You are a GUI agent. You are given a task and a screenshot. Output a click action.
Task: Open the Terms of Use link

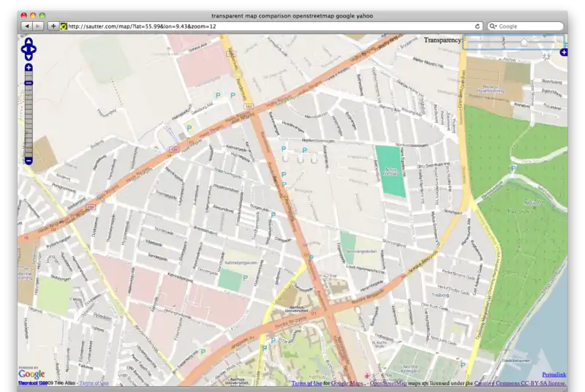pos(306,383)
